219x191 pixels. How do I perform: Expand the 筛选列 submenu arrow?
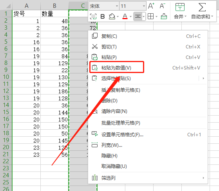(203, 178)
